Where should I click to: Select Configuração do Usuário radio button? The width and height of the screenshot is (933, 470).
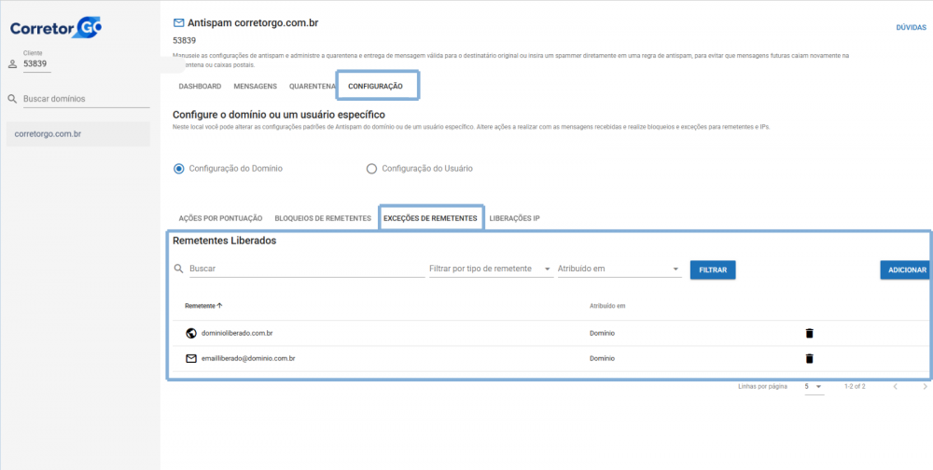372,169
